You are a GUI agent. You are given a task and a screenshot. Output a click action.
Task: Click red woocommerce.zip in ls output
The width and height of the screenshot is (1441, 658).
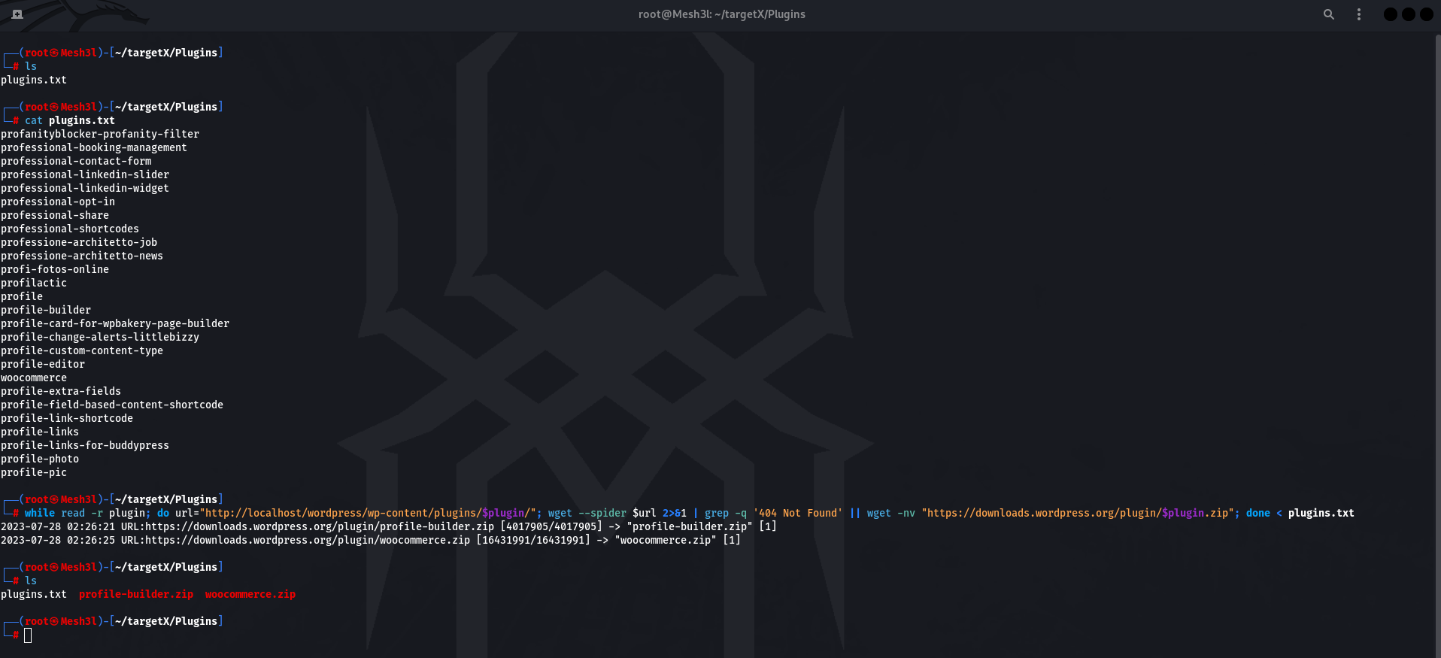click(x=250, y=594)
